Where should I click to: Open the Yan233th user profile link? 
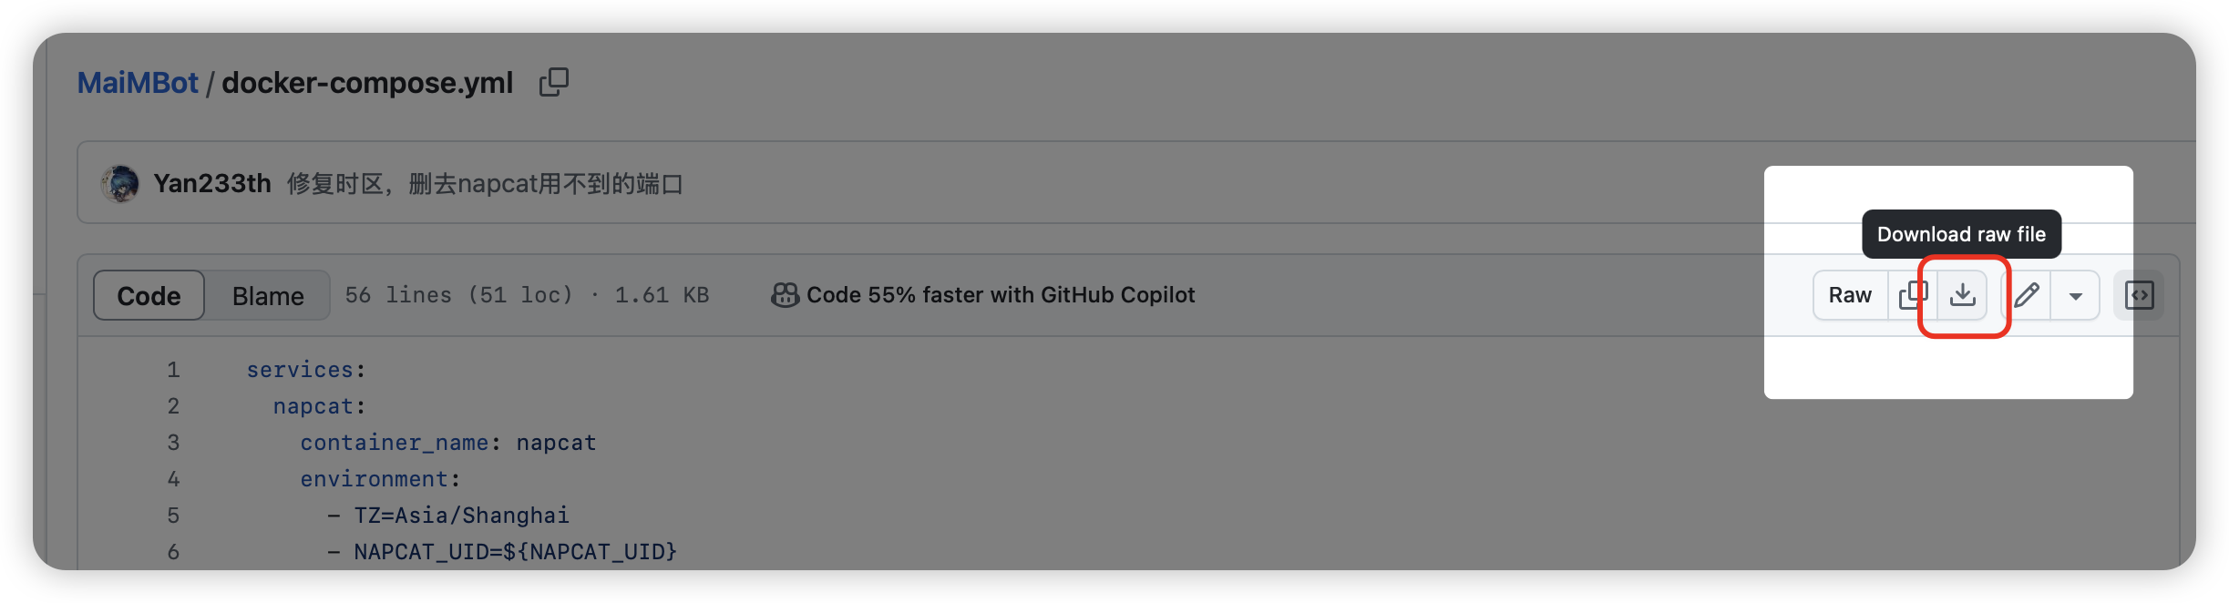point(212,184)
